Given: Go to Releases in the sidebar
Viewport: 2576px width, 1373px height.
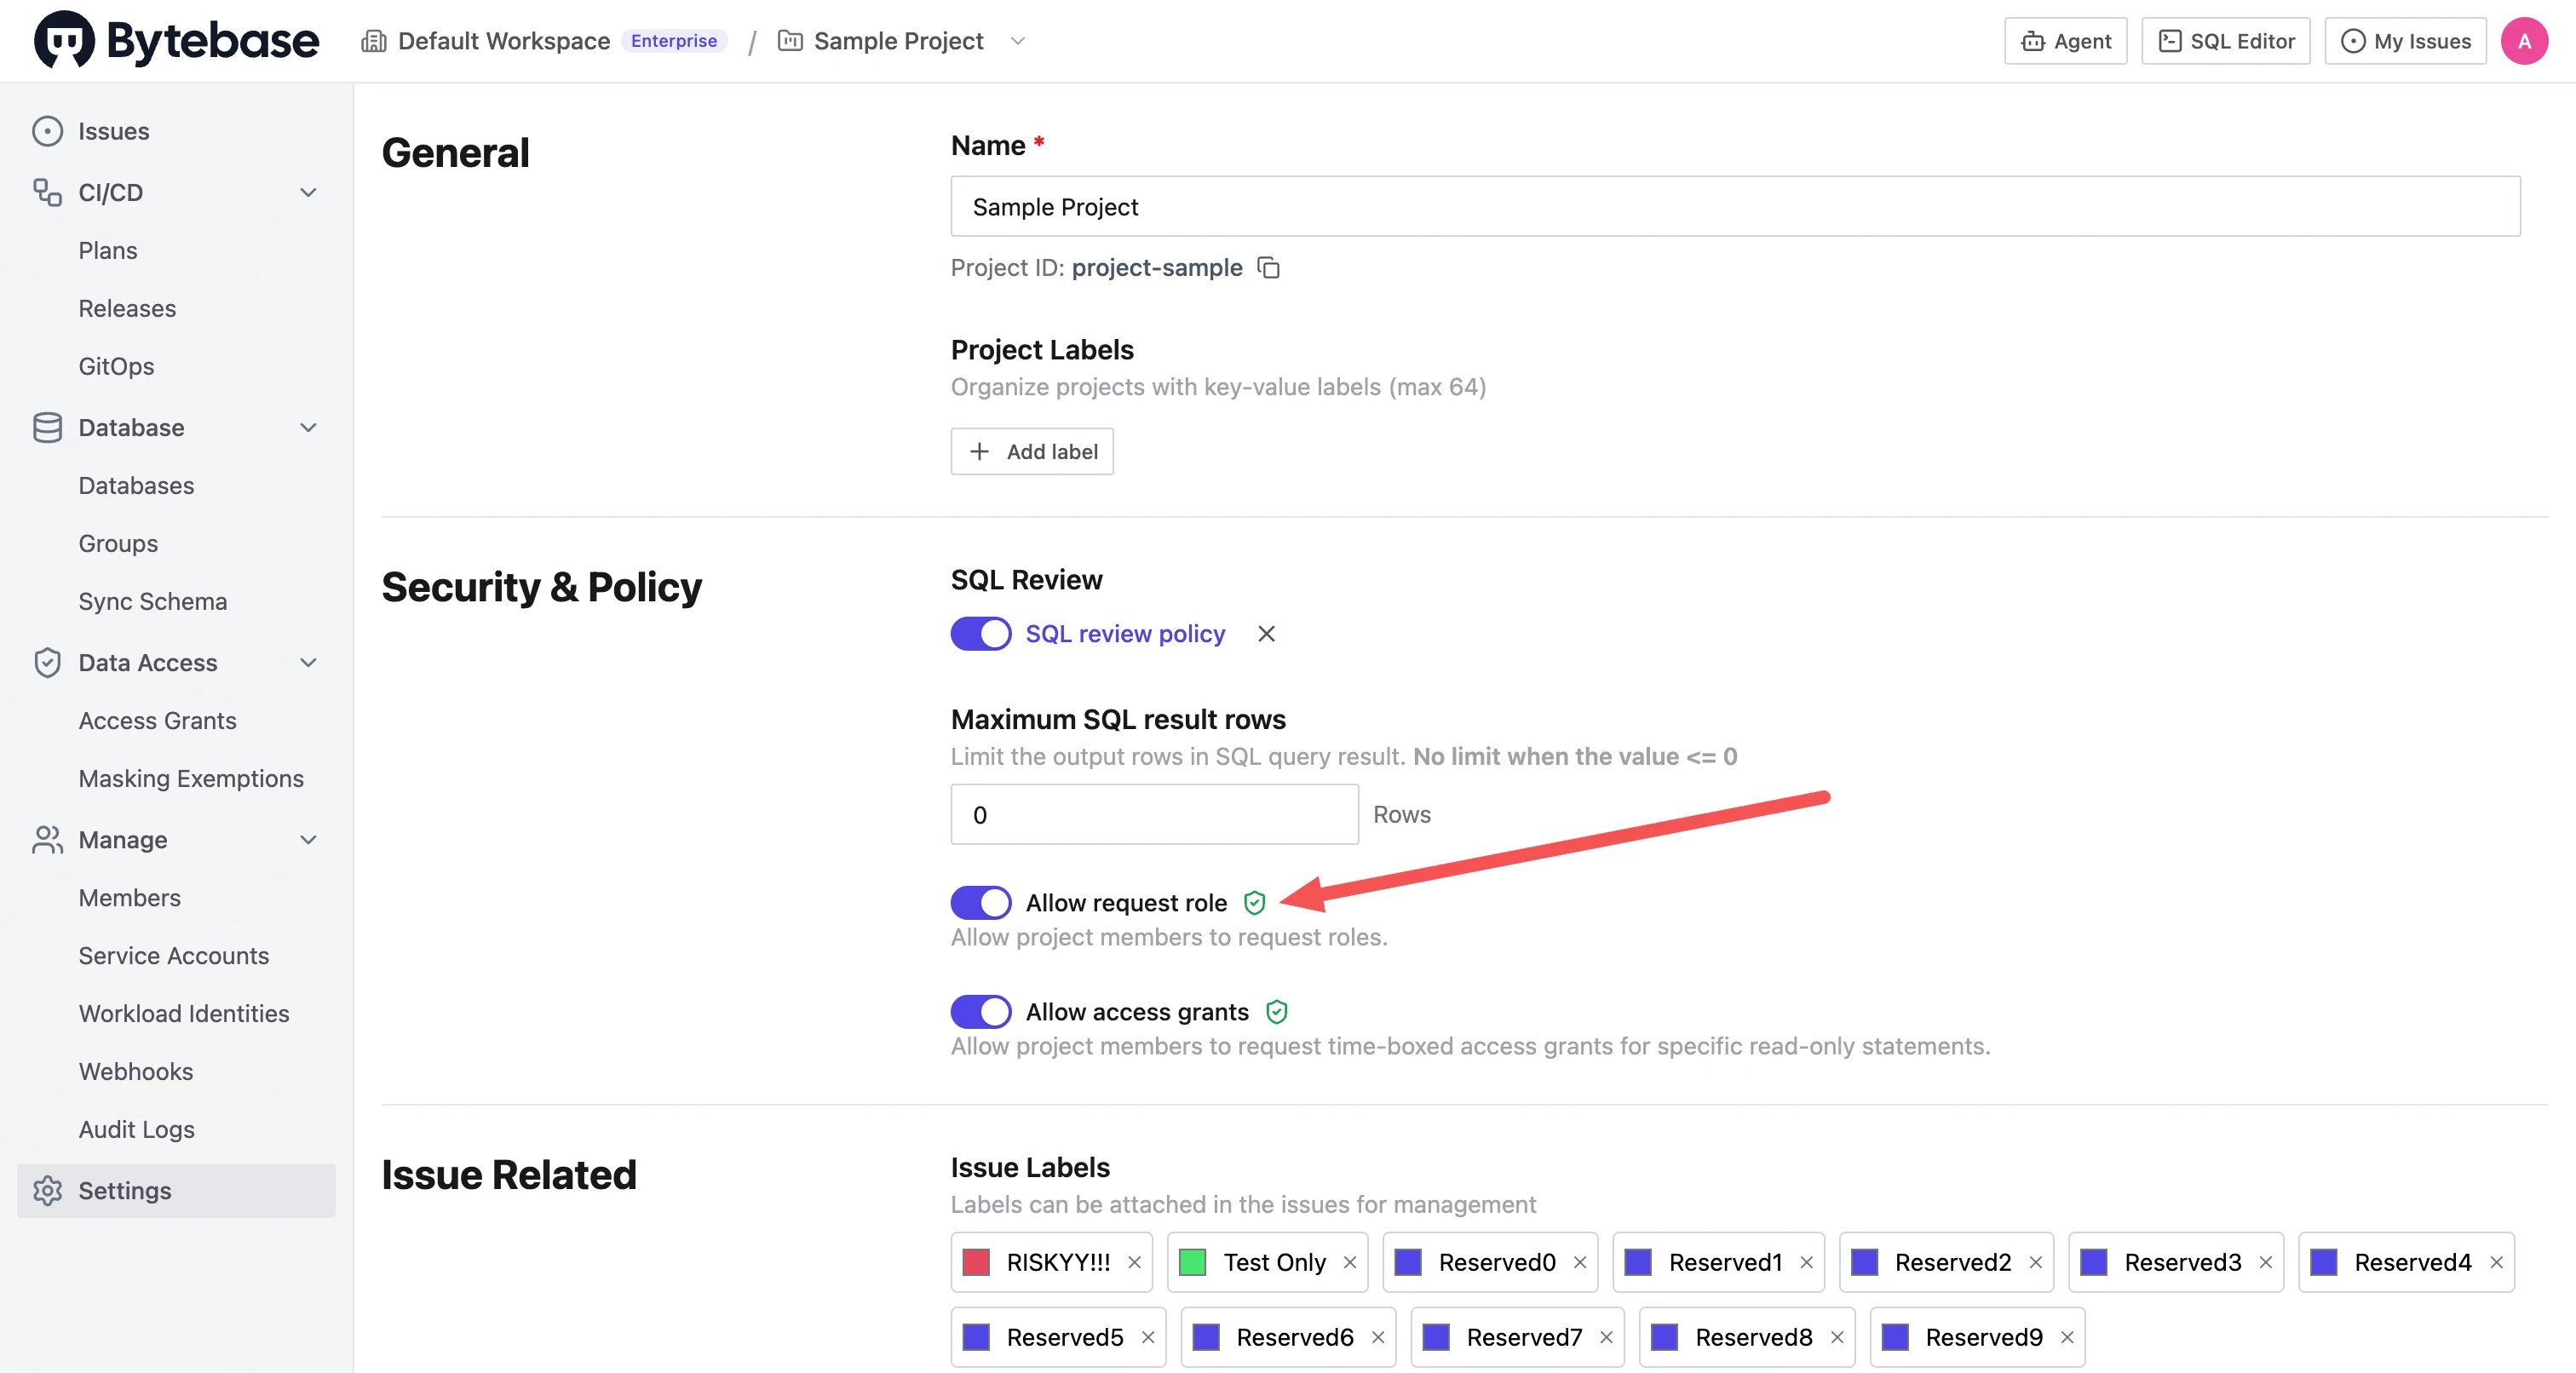Looking at the screenshot, I should tap(127, 308).
